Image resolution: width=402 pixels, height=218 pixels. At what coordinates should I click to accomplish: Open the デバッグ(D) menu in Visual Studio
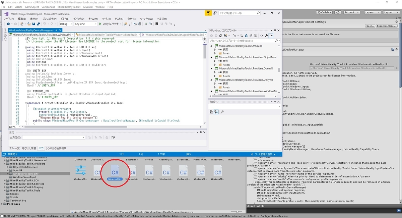click(x=79, y=19)
